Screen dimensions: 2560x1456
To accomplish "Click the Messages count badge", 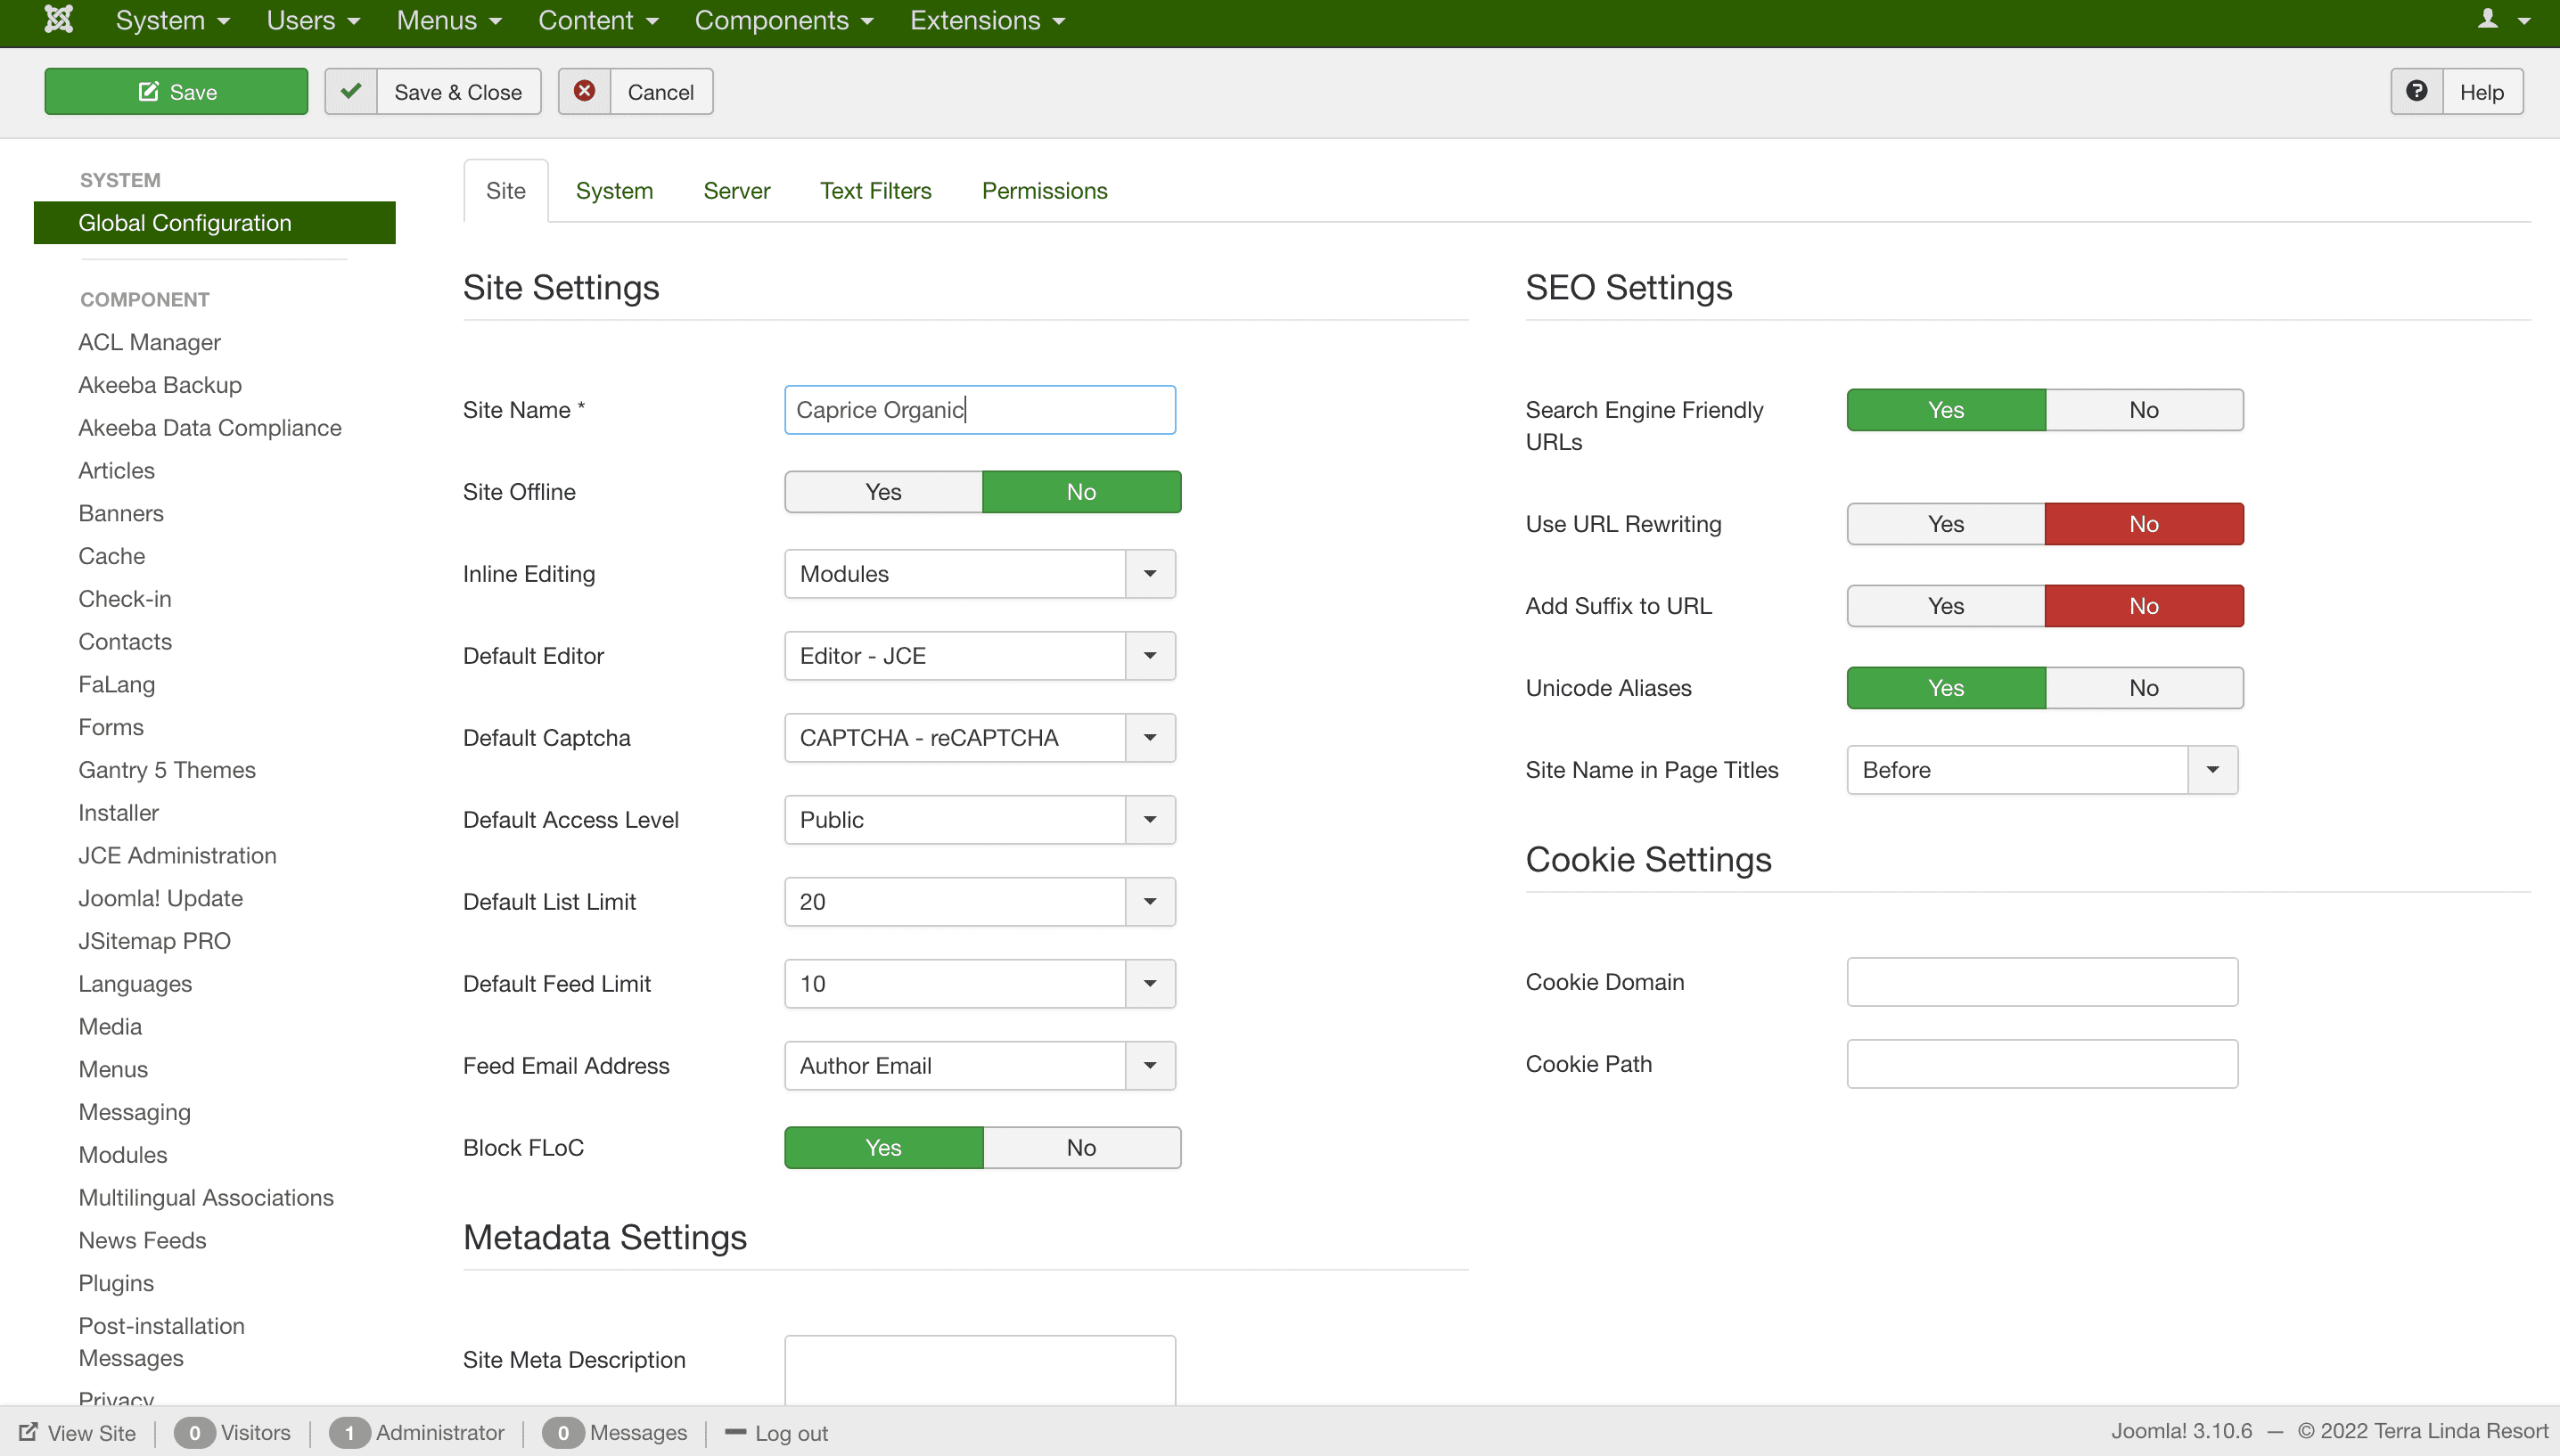I will 563,1432.
